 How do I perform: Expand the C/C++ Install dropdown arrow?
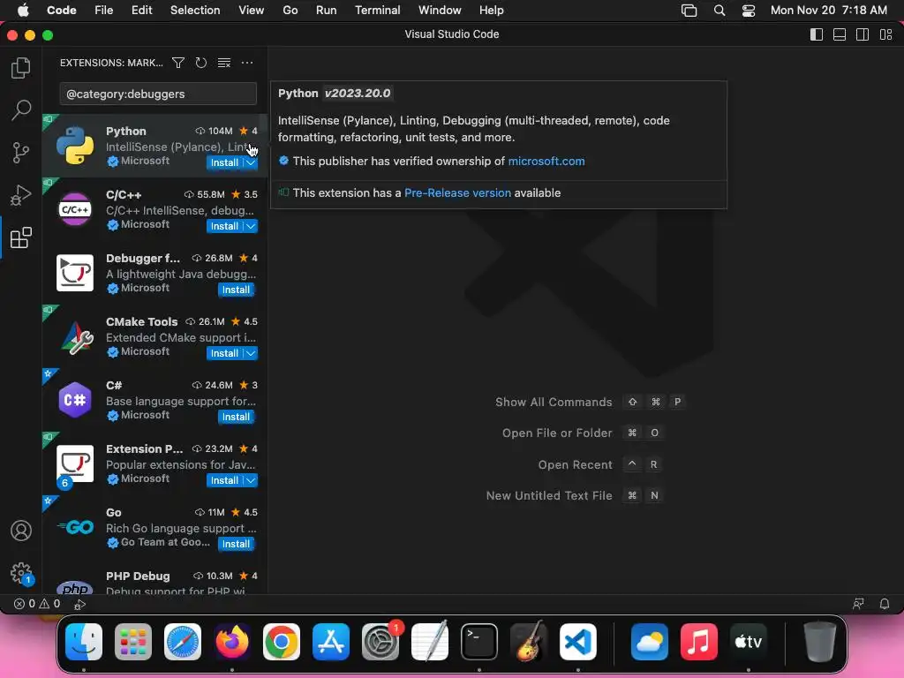point(251,226)
